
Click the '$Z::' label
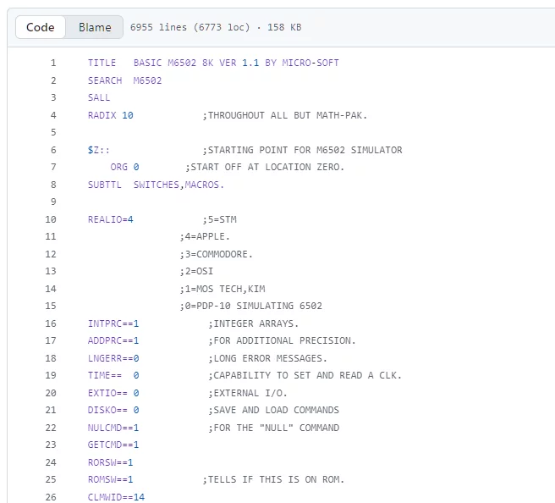pos(99,150)
